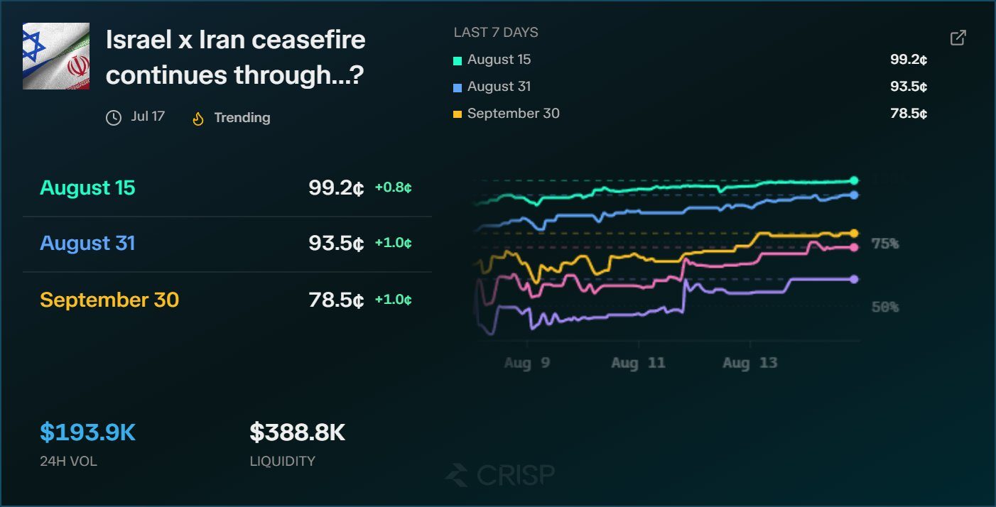
Task: Click the Aug 11 date label on chart axis
Action: pyautogui.click(x=638, y=363)
